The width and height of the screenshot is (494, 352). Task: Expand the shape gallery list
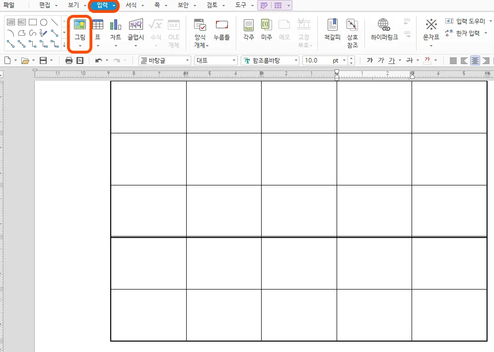[64, 44]
